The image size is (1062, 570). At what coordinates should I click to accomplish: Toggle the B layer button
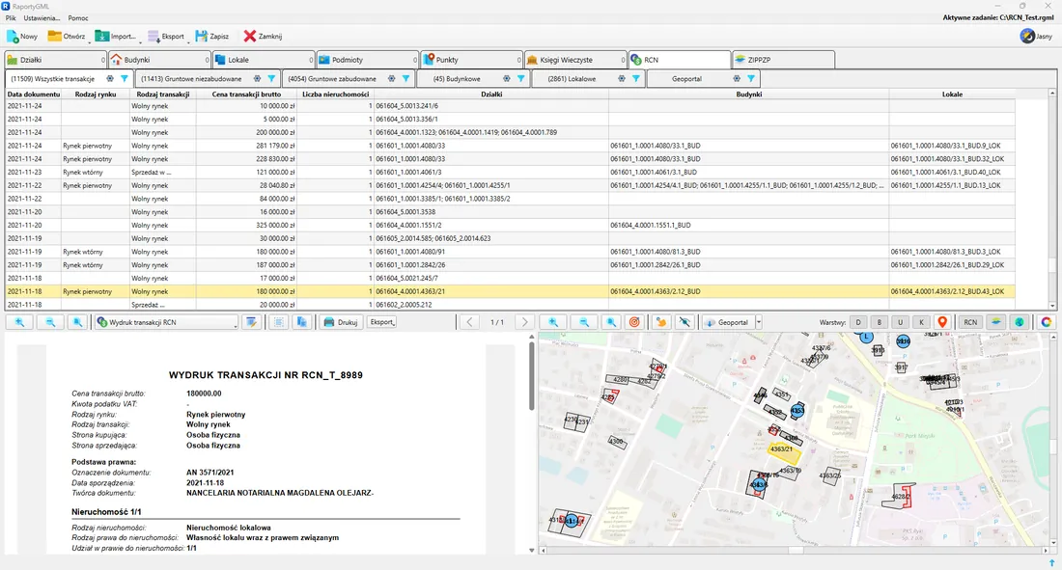coord(880,322)
